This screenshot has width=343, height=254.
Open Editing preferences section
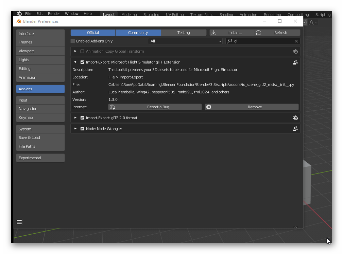click(40, 69)
